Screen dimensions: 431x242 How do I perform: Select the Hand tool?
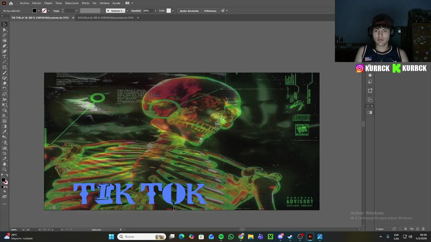click(x=4, y=164)
